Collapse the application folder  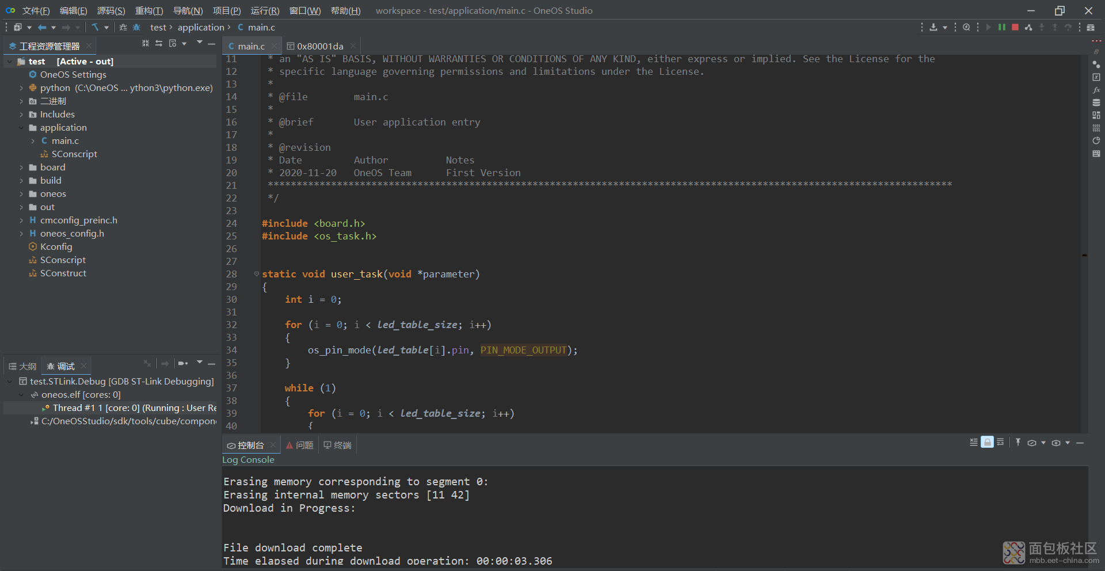(x=21, y=127)
